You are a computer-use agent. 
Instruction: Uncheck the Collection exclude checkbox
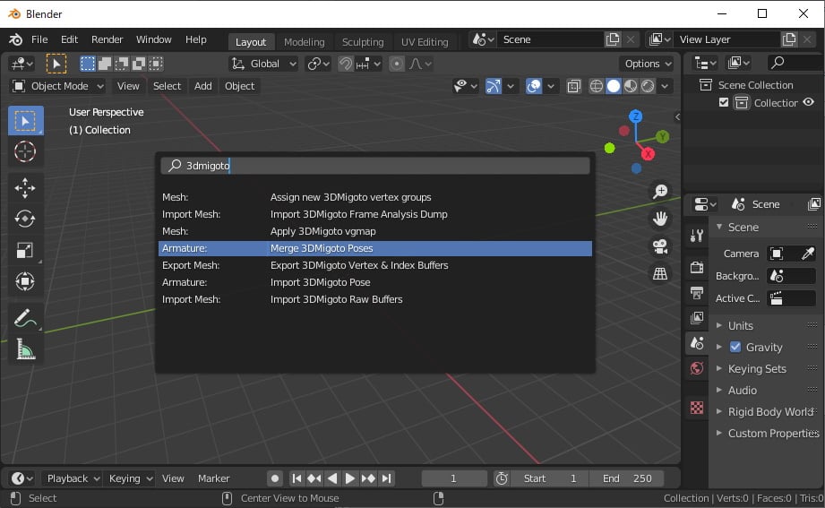[x=724, y=103]
